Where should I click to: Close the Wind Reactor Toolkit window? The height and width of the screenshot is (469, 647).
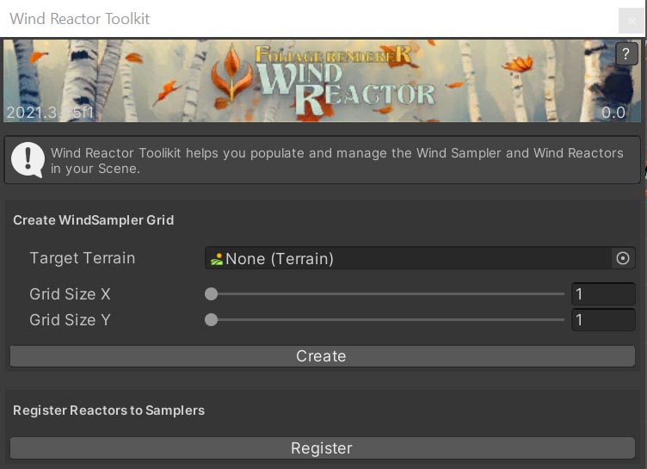632,21
